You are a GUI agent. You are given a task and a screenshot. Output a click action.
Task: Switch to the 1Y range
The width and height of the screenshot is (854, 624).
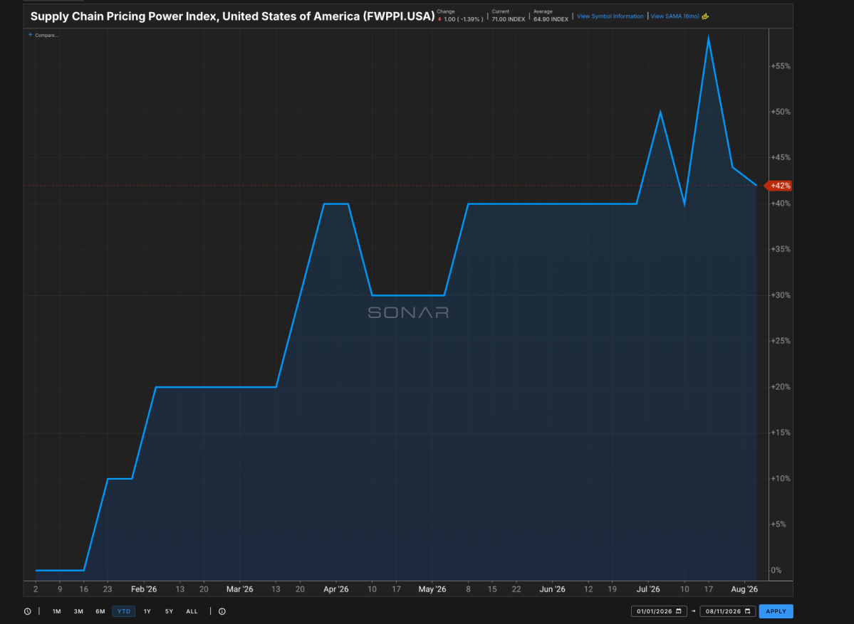pyautogui.click(x=147, y=611)
